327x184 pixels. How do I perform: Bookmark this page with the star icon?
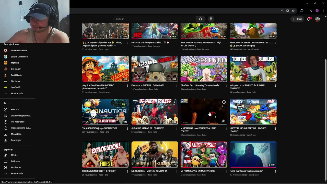point(293,11)
